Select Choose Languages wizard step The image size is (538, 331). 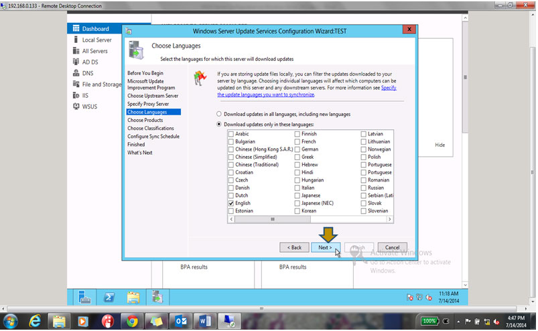click(153, 112)
